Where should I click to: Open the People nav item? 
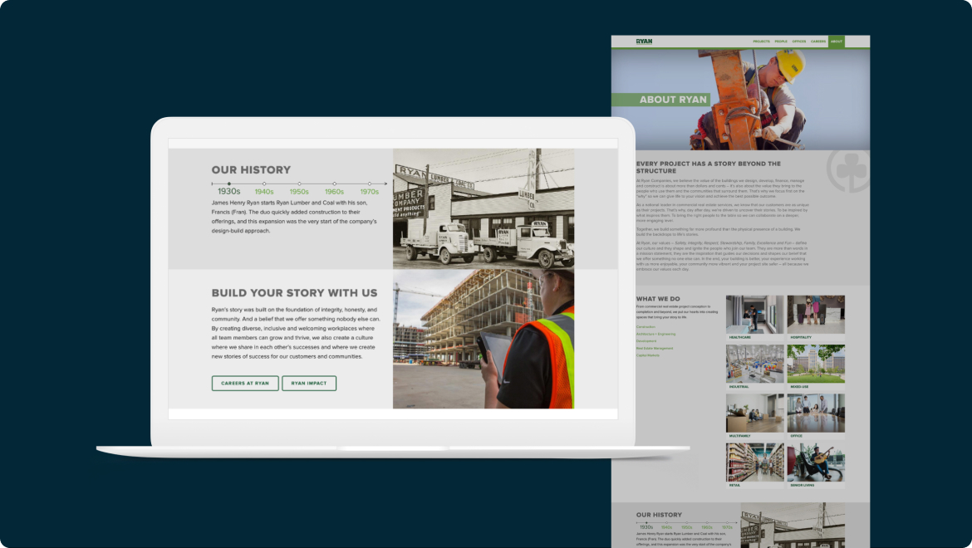point(781,42)
